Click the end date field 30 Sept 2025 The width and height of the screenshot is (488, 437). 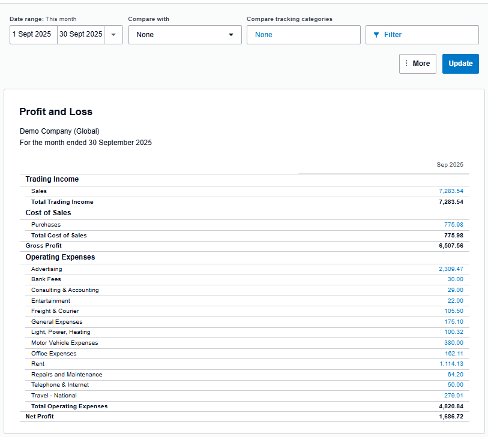pyautogui.click(x=81, y=35)
